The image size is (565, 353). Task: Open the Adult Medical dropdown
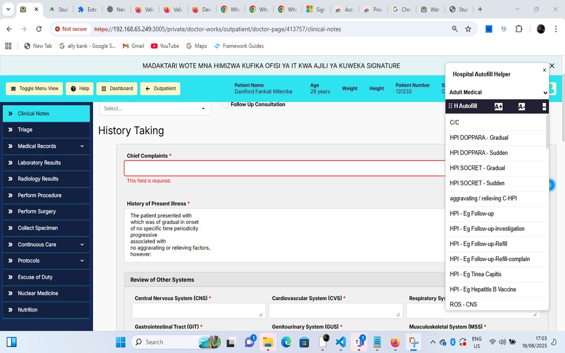(497, 92)
